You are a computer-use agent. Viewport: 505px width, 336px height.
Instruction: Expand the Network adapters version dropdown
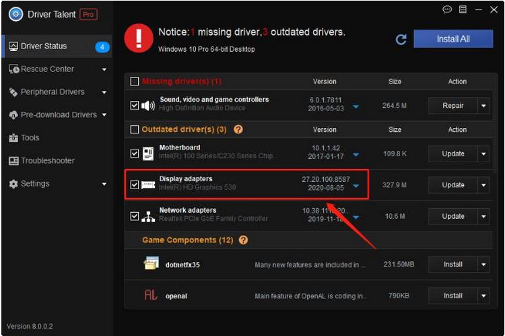coord(356,217)
